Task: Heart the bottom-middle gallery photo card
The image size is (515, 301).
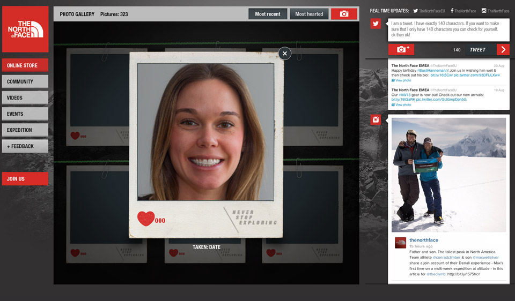Action: point(173,253)
